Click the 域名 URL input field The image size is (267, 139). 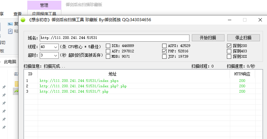pyautogui.click(x=114, y=38)
